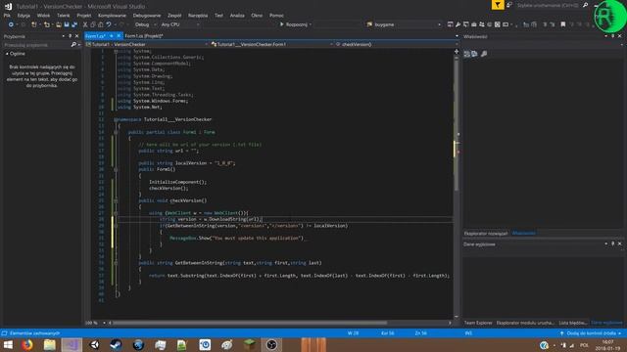Open the Edycja menu
Screen dimensions: 627x352
click(x=24, y=16)
